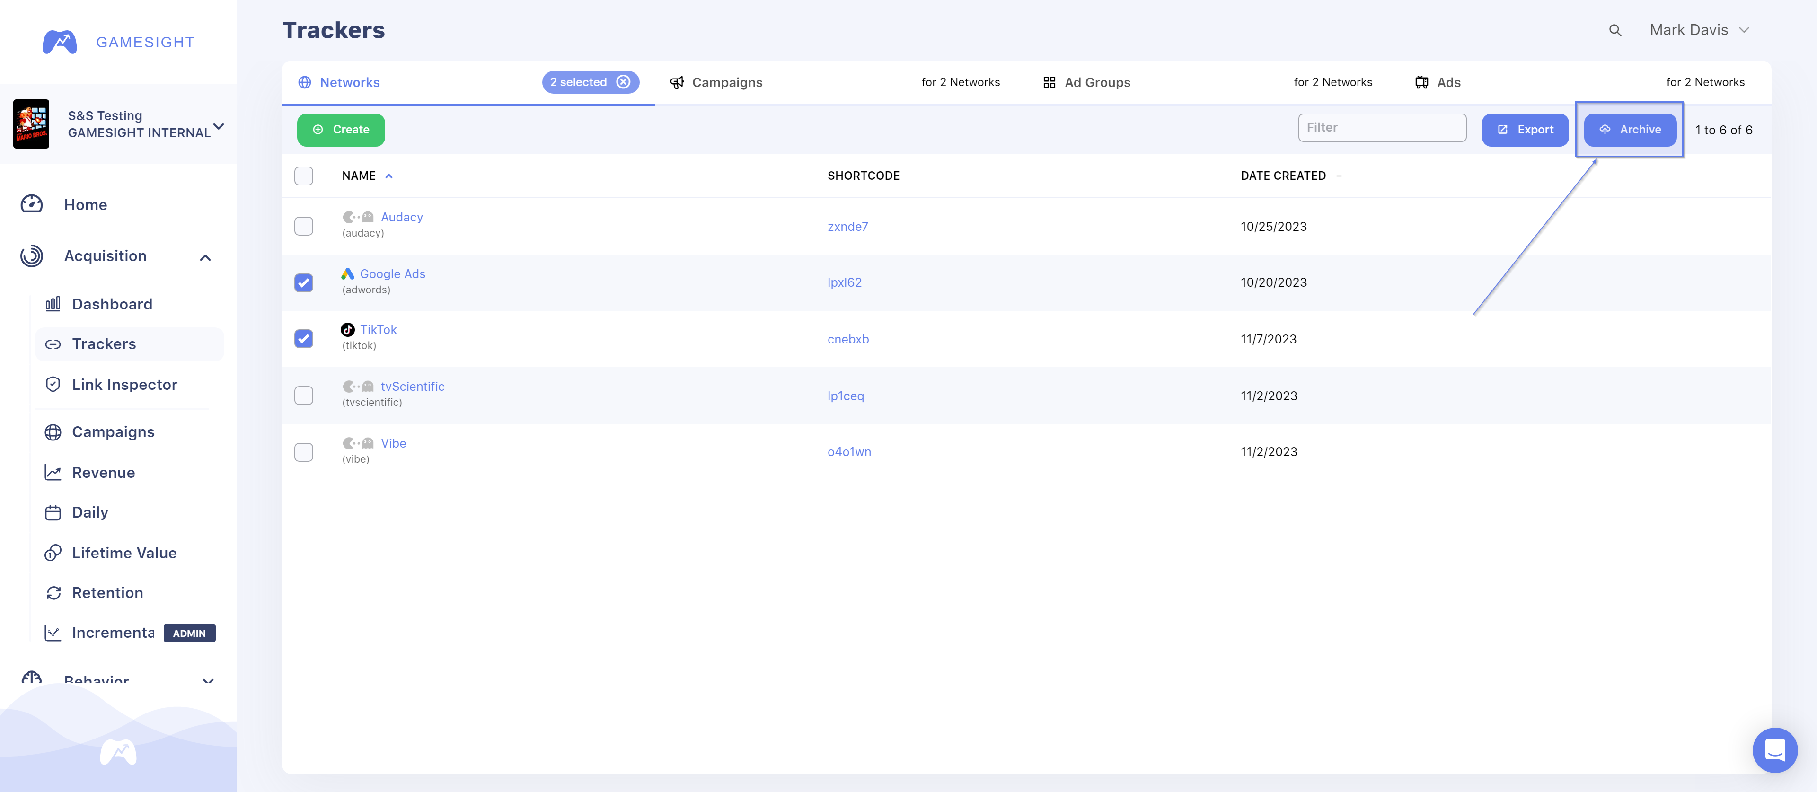The image size is (1817, 792).
Task: Click shortcode o4o1wn
Action: [x=849, y=452]
